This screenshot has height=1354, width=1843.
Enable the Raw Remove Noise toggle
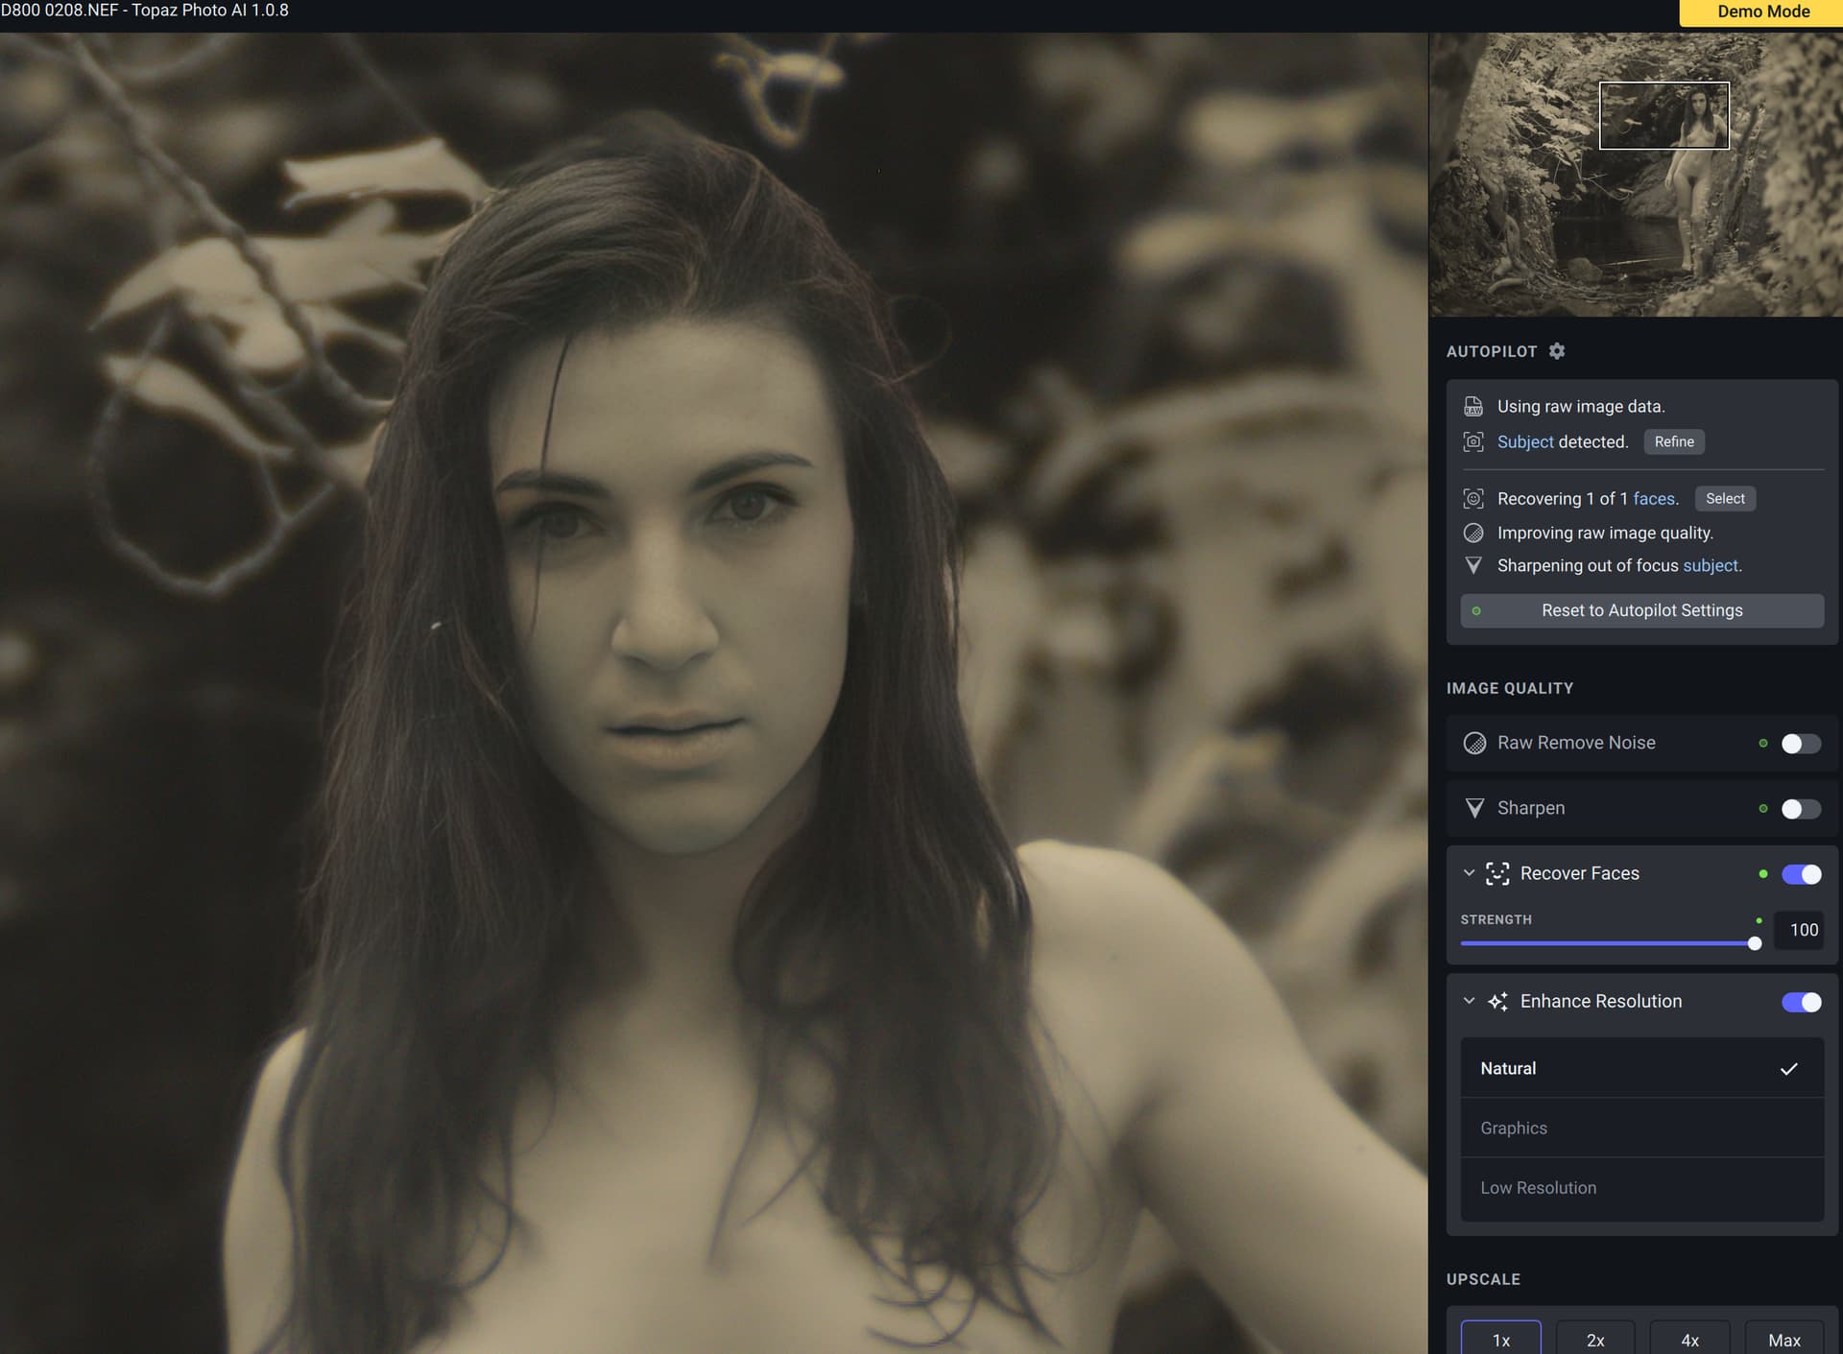coord(1801,744)
